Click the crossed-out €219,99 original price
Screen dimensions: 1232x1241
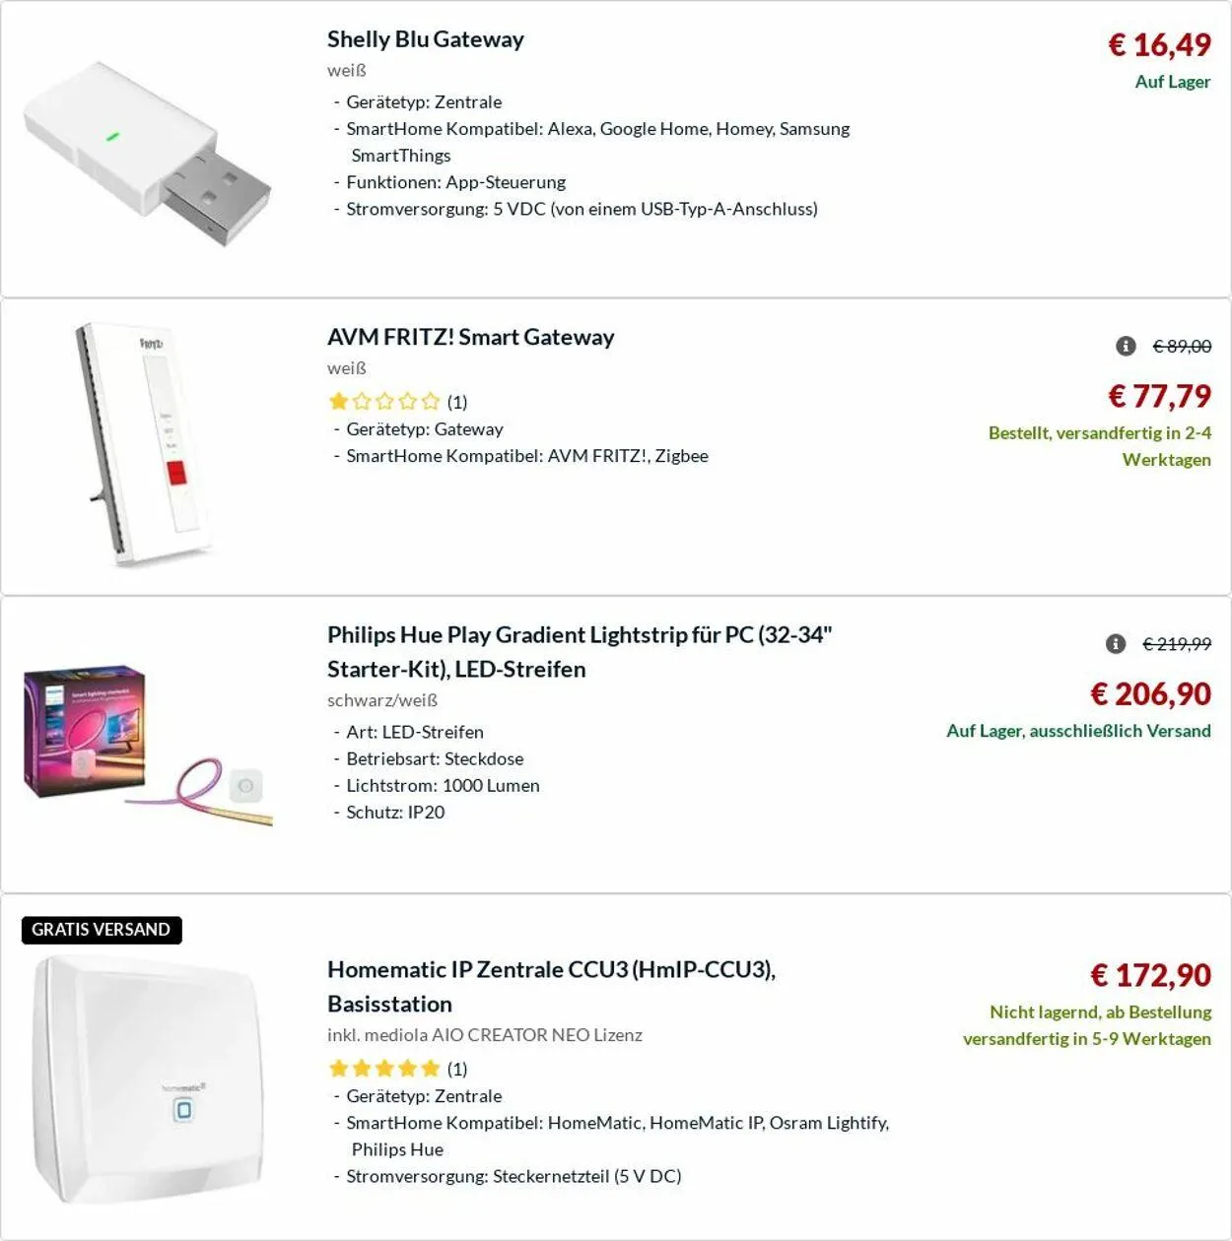[x=1177, y=644]
